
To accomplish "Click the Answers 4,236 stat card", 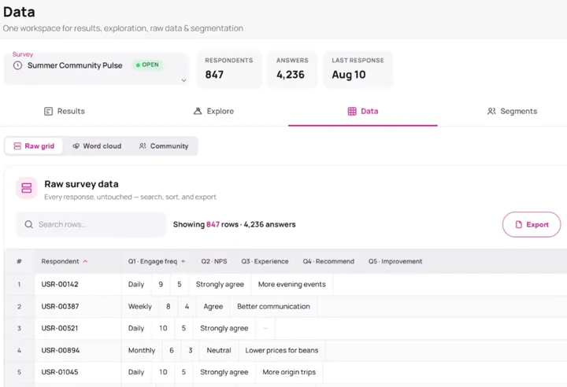I will [292, 69].
